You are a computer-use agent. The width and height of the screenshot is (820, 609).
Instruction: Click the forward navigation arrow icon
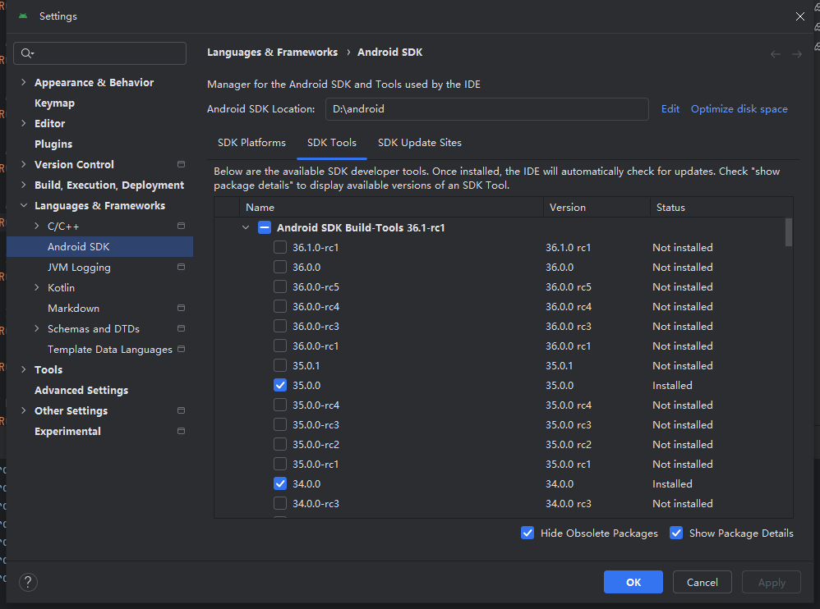[796, 53]
